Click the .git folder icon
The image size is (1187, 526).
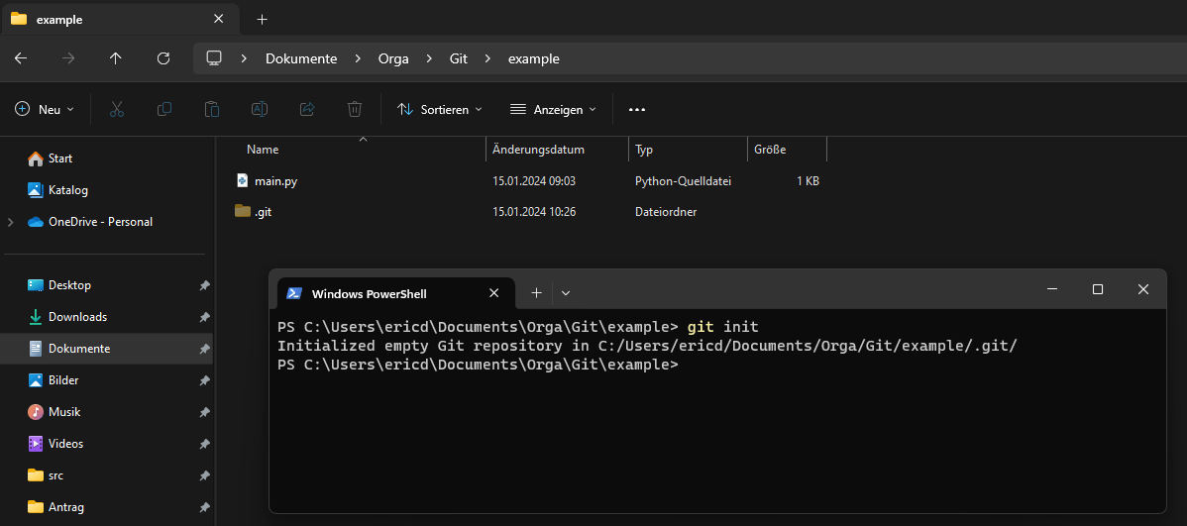(x=242, y=211)
